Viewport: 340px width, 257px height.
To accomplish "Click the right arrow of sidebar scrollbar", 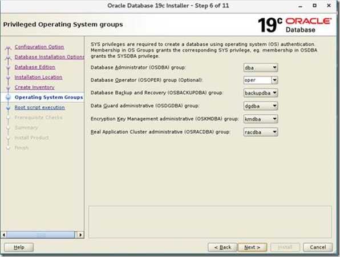I will coord(80,235).
